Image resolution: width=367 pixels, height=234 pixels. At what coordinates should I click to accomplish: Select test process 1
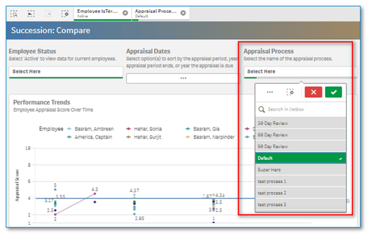coord(300,181)
